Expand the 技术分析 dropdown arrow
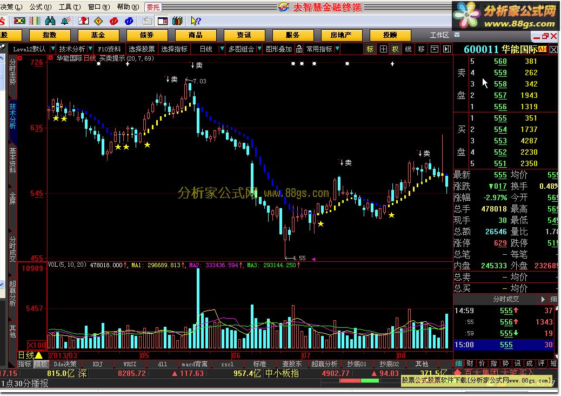Image resolution: width=561 pixels, height=396 pixels. coord(90,48)
